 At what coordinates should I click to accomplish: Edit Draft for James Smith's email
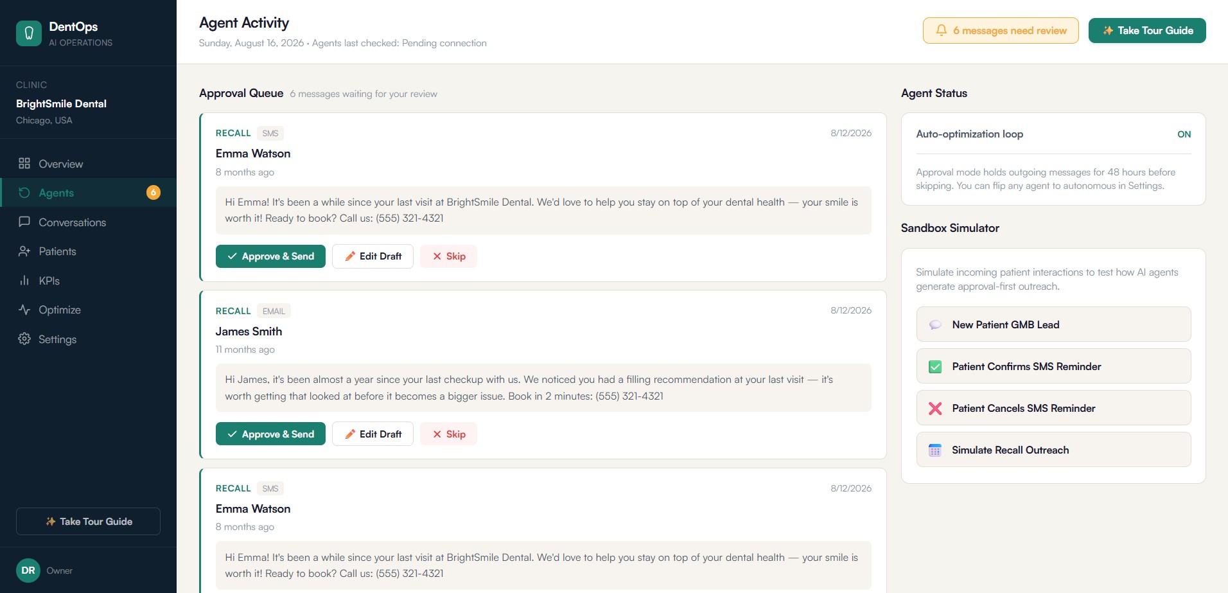(373, 434)
